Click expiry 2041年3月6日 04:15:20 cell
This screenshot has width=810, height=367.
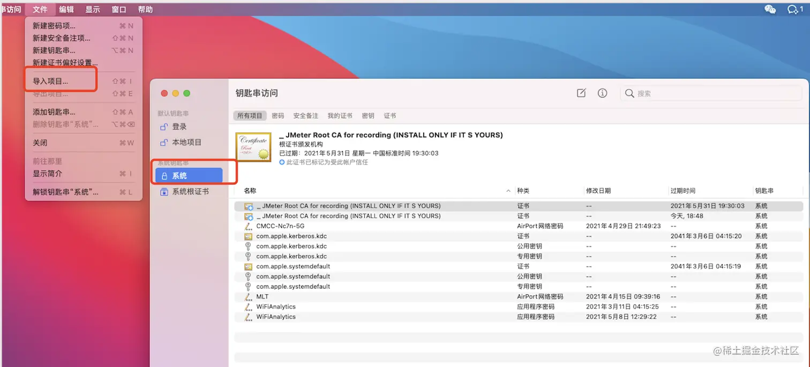coord(706,236)
